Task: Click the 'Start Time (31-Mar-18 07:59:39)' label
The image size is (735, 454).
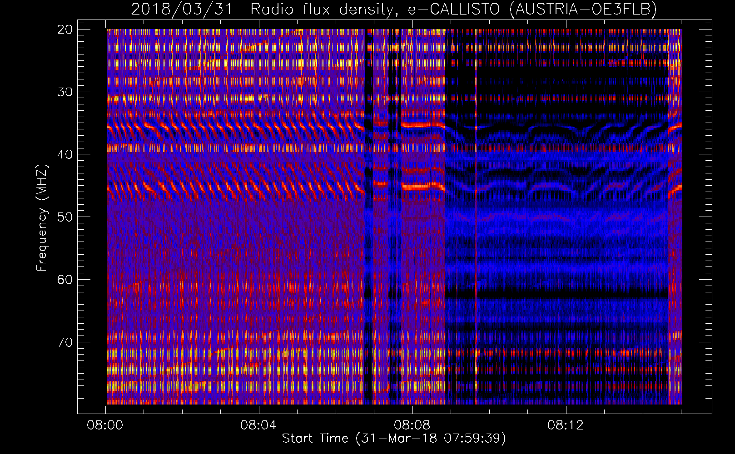Action: (x=394, y=438)
